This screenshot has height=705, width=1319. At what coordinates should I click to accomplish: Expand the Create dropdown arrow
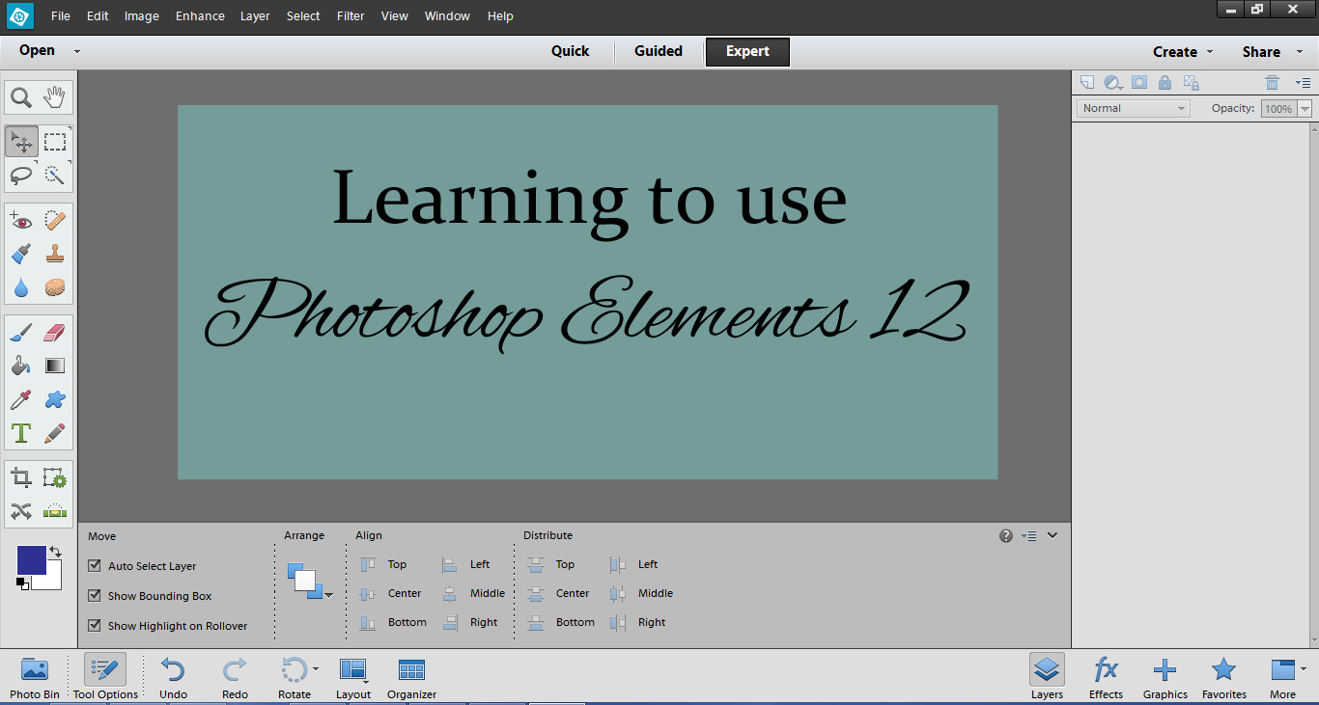pos(1210,52)
